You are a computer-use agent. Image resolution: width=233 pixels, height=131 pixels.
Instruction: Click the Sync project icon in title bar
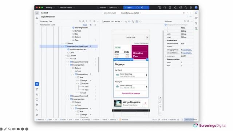181,7
